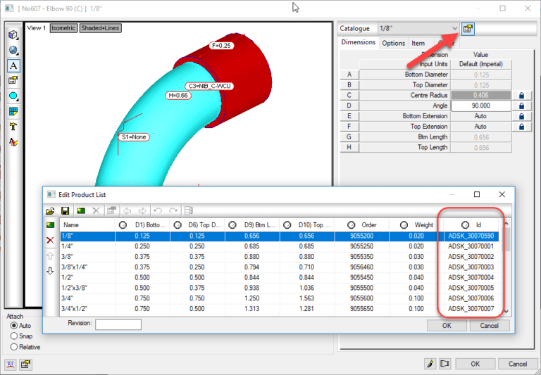Screen dimensions: 541x375
Task: Click the redo arrow in Edit Product List toolbar
Action: pos(173,210)
